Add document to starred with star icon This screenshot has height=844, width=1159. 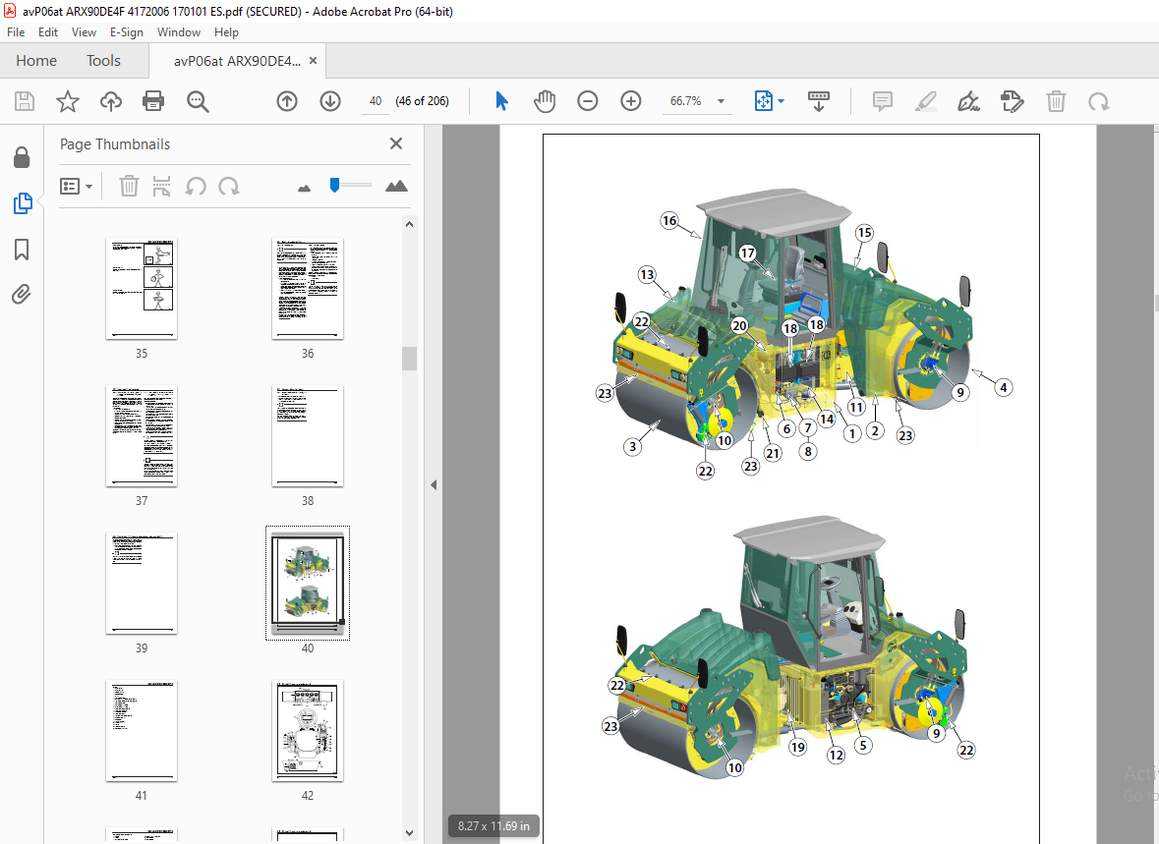(67, 101)
